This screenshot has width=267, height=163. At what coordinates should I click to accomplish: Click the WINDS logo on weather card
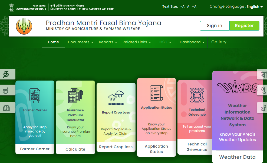237,87
